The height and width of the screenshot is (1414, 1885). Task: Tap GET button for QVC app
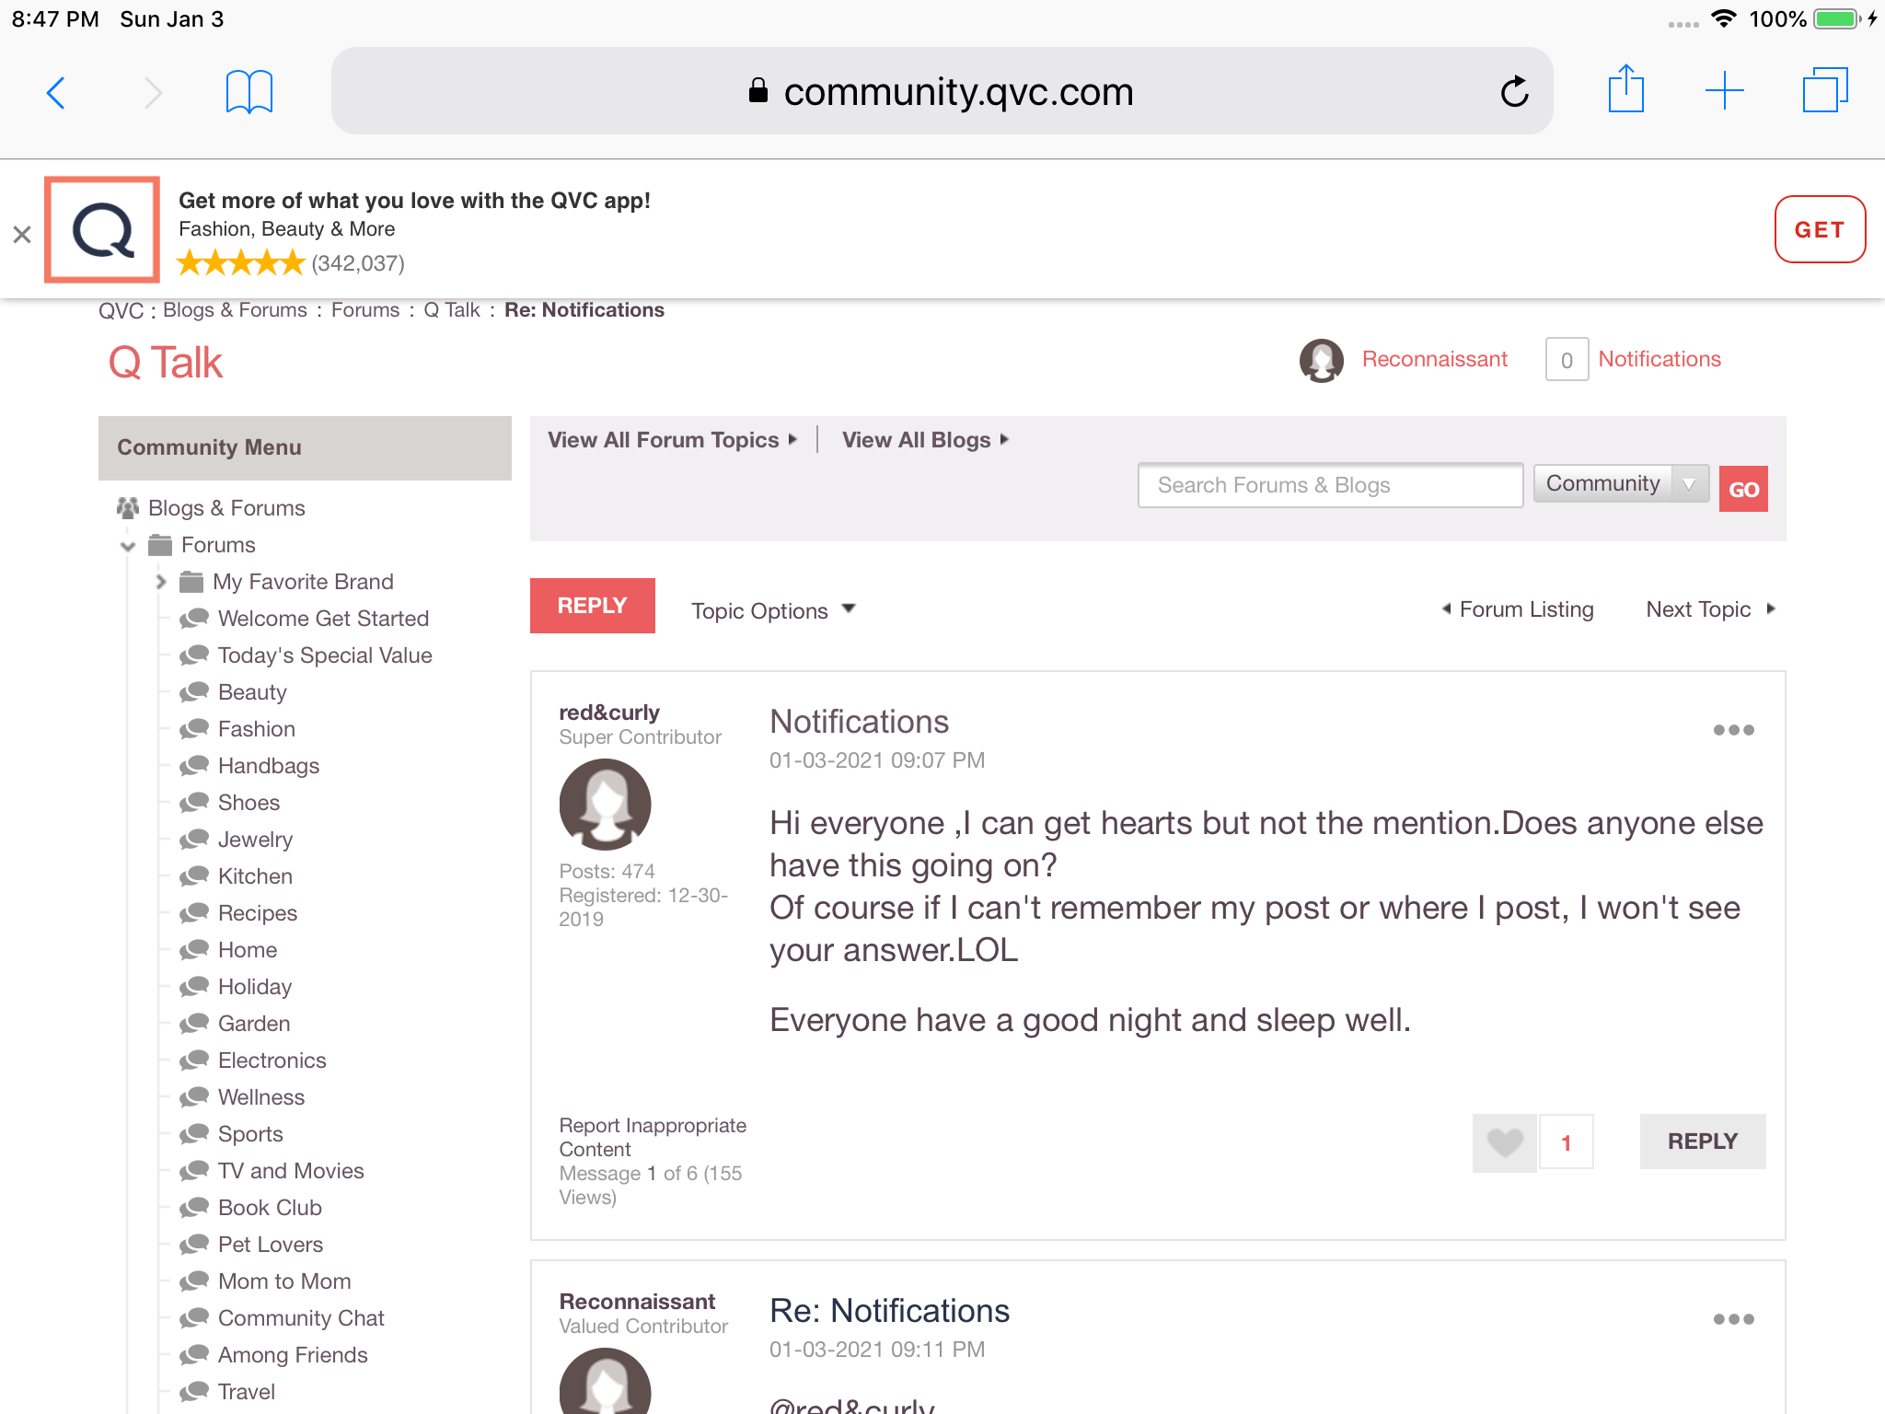[x=1819, y=229]
